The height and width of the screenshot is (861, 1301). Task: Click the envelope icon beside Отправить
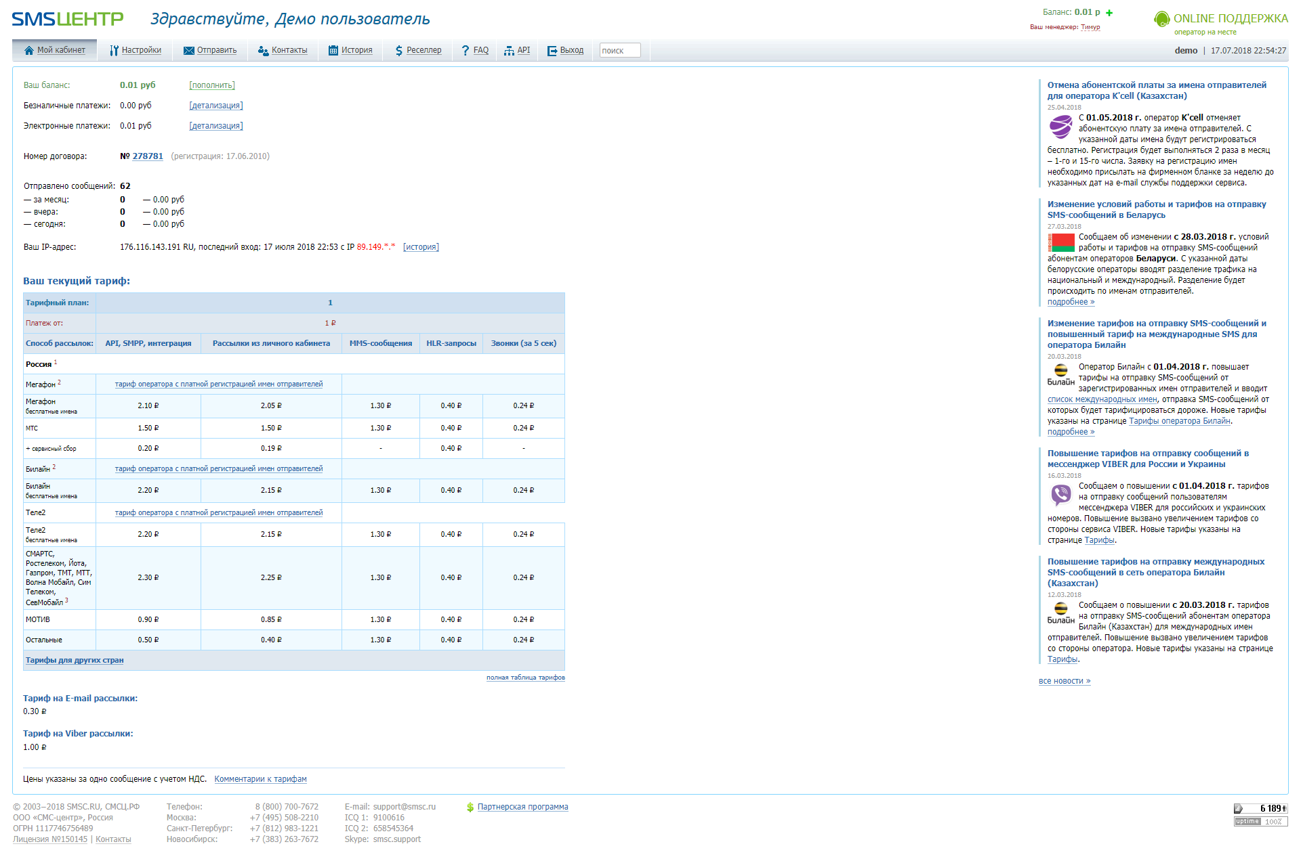pyautogui.click(x=189, y=51)
